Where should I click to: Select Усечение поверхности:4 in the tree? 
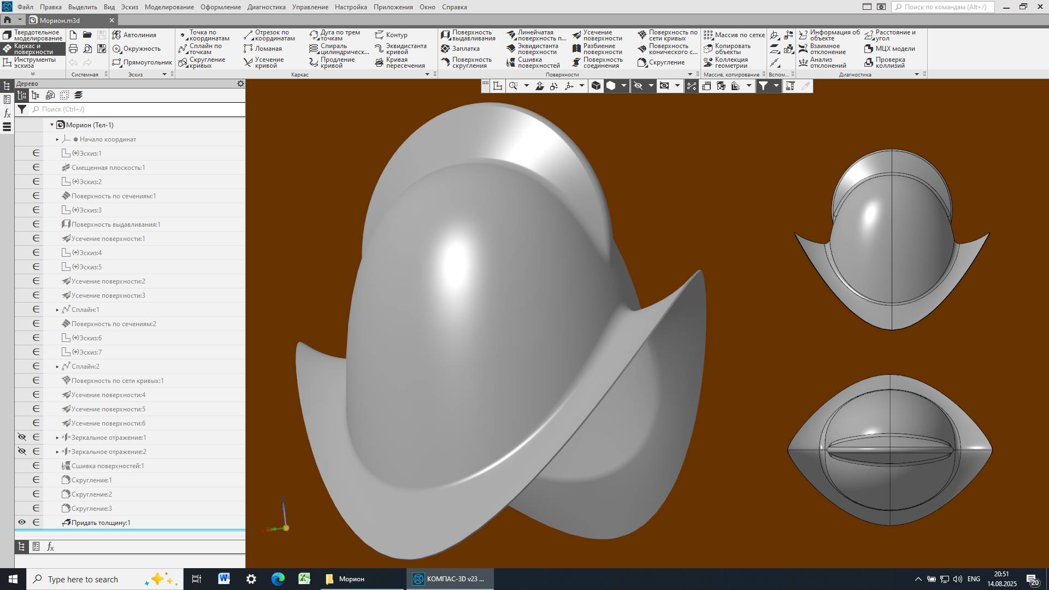click(x=108, y=395)
